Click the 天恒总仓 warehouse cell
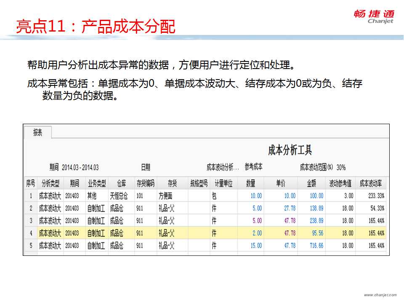 (x=119, y=196)
